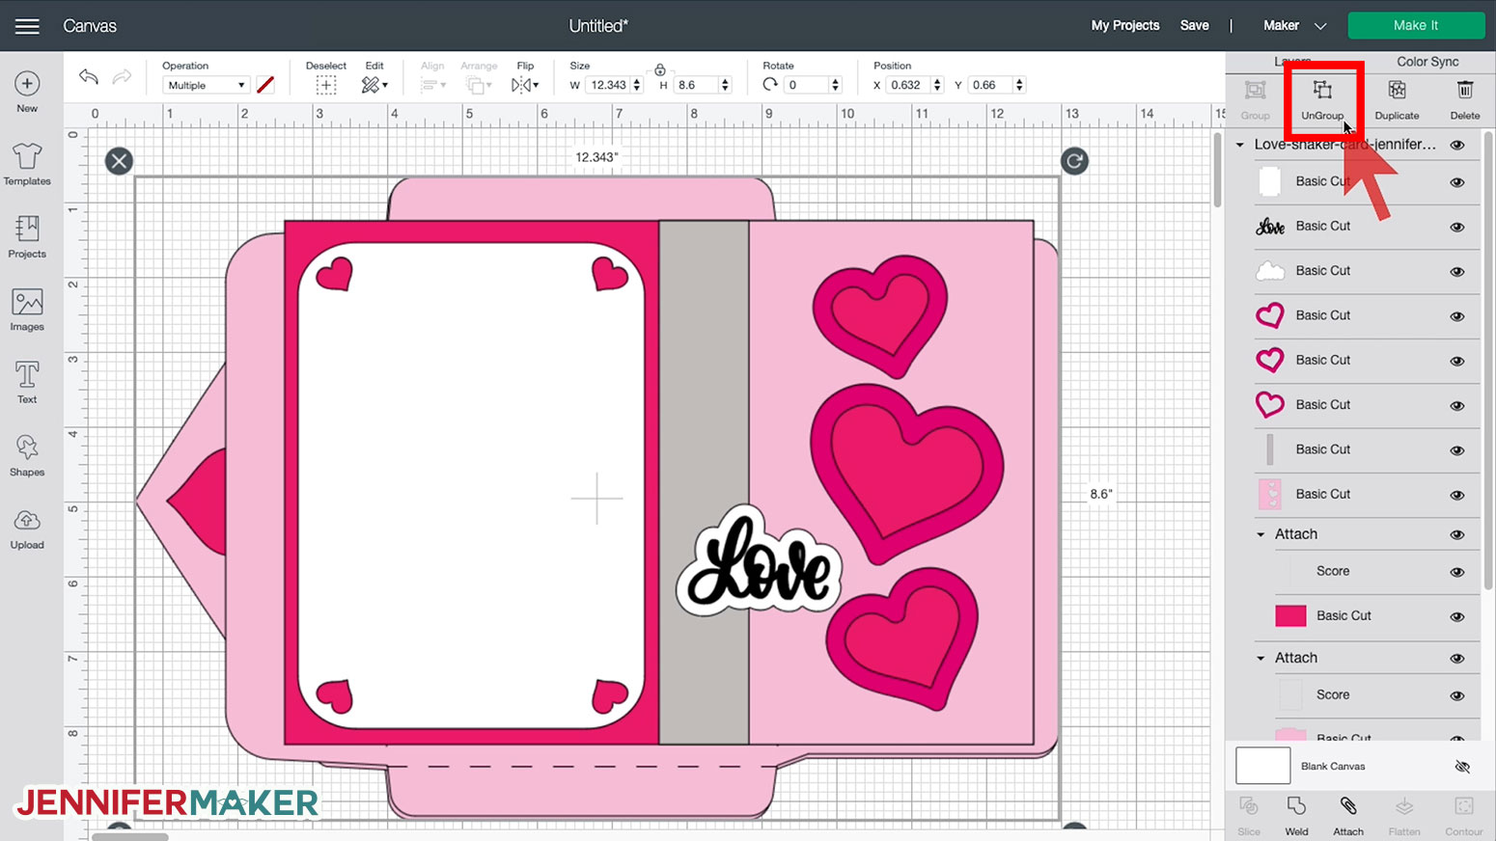The height and width of the screenshot is (841, 1496).
Task: Click the Blank Canvas color swatch
Action: [1262, 766]
